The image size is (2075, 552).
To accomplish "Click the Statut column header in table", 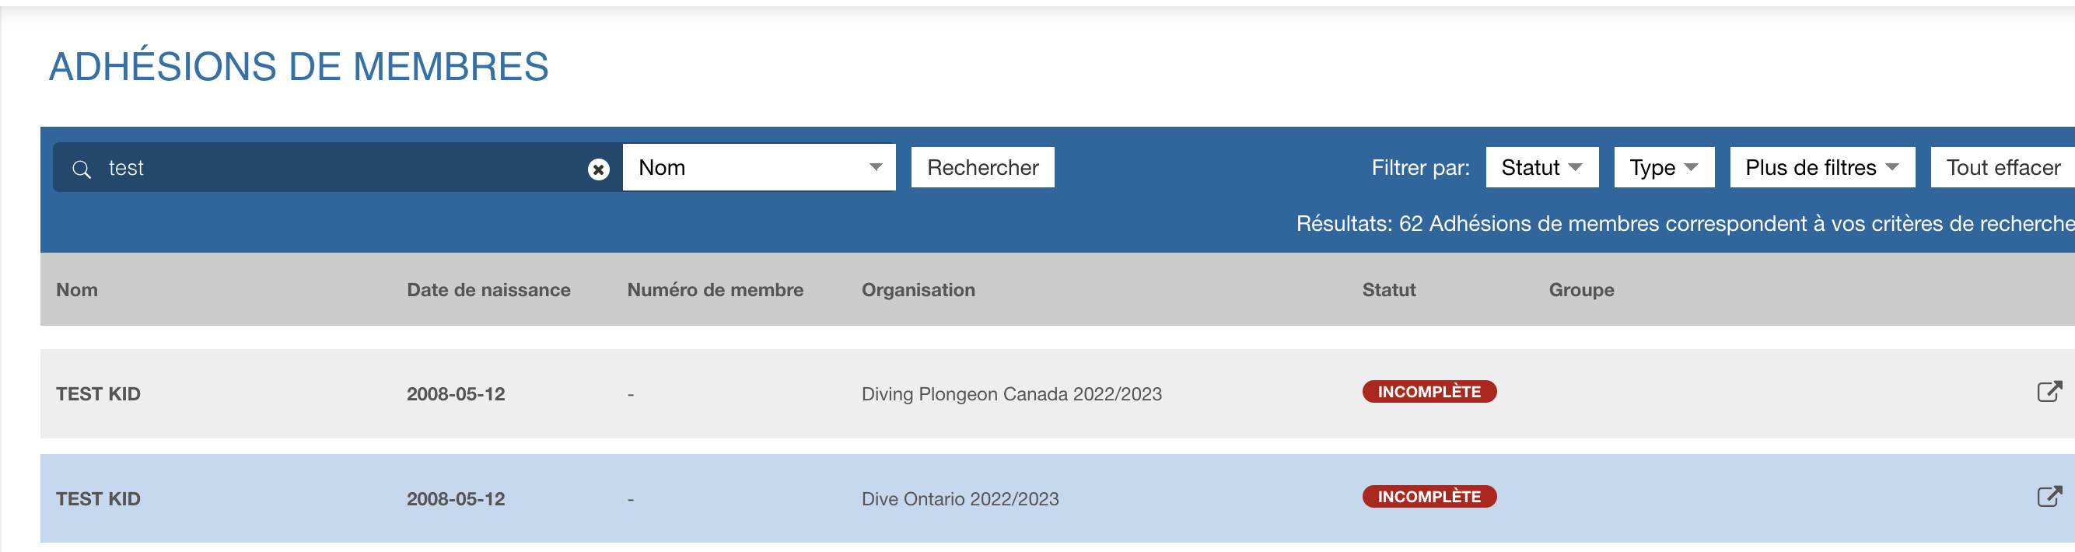I will pyautogui.click(x=1388, y=290).
